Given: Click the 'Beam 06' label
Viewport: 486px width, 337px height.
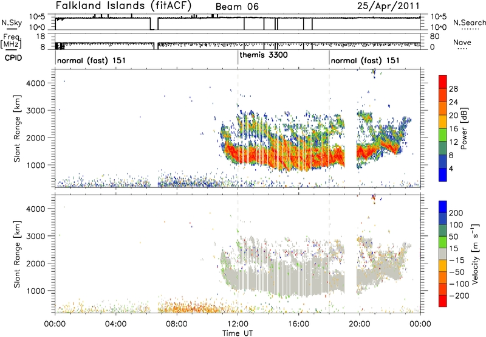Looking at the screenshot, I should click(x=237, y=7).
